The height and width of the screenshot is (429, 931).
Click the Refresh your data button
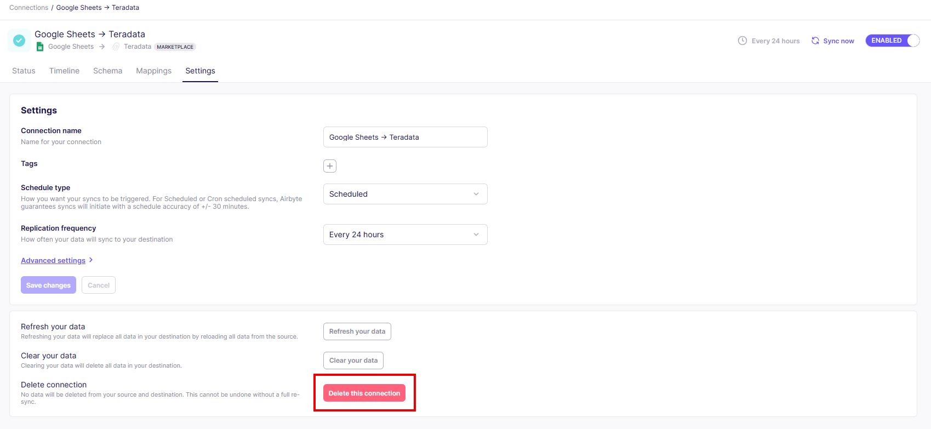coord(357,331)
